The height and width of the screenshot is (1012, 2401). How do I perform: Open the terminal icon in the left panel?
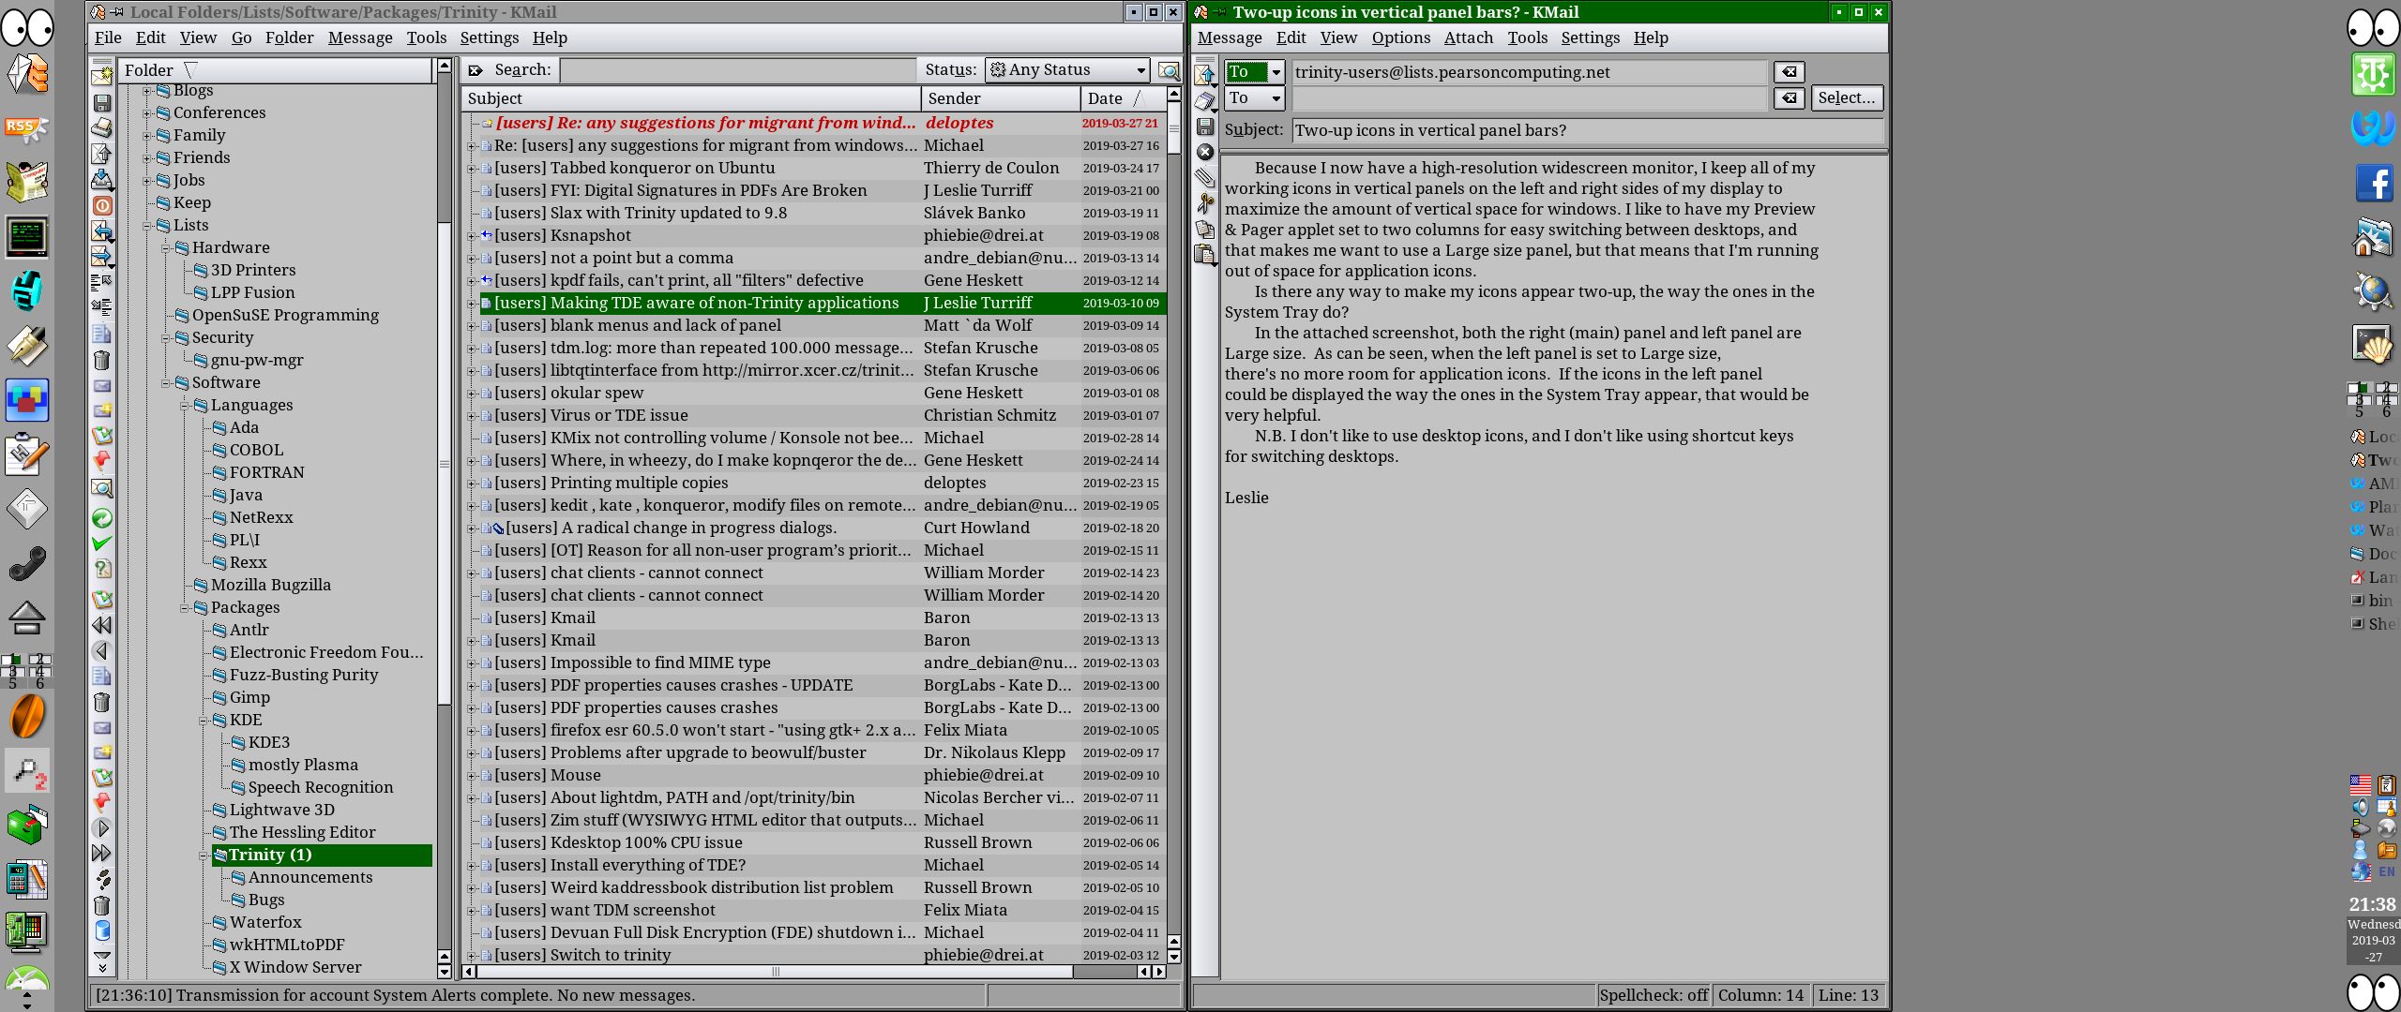tap(27, 236)
